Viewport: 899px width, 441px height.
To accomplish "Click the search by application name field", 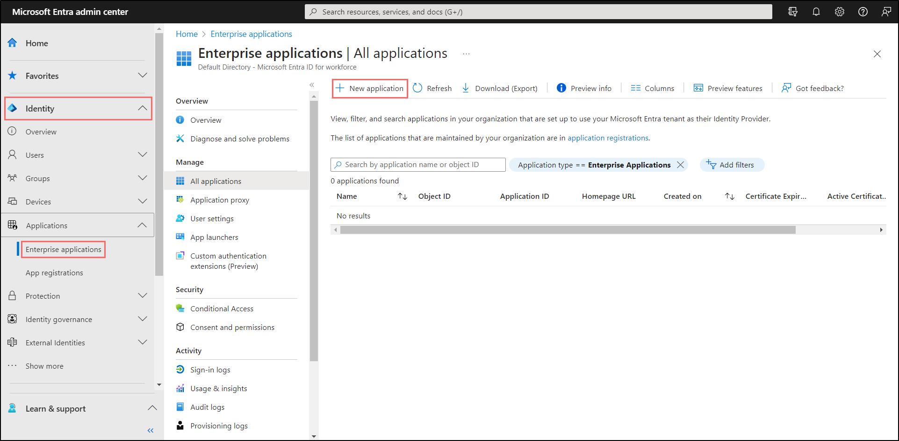I will 418,165.
